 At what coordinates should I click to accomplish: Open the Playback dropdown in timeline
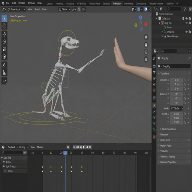click(x=13, y=147)
